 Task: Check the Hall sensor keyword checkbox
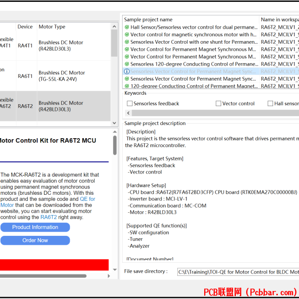[270, 104]
